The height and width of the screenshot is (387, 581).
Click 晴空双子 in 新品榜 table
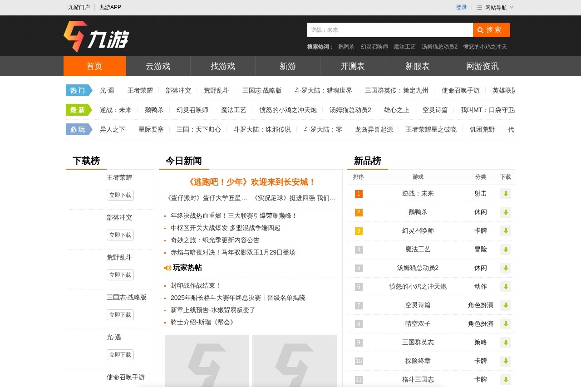tap(418, 324)
